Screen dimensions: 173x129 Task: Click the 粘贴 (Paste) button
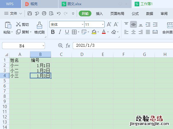click(7, 28)
